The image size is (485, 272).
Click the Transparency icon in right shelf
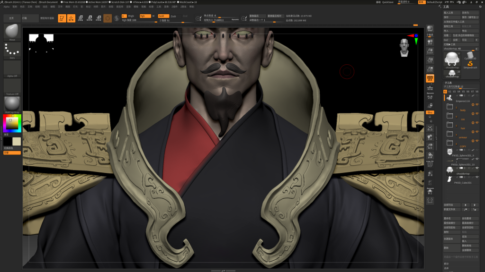click(430, 174)
